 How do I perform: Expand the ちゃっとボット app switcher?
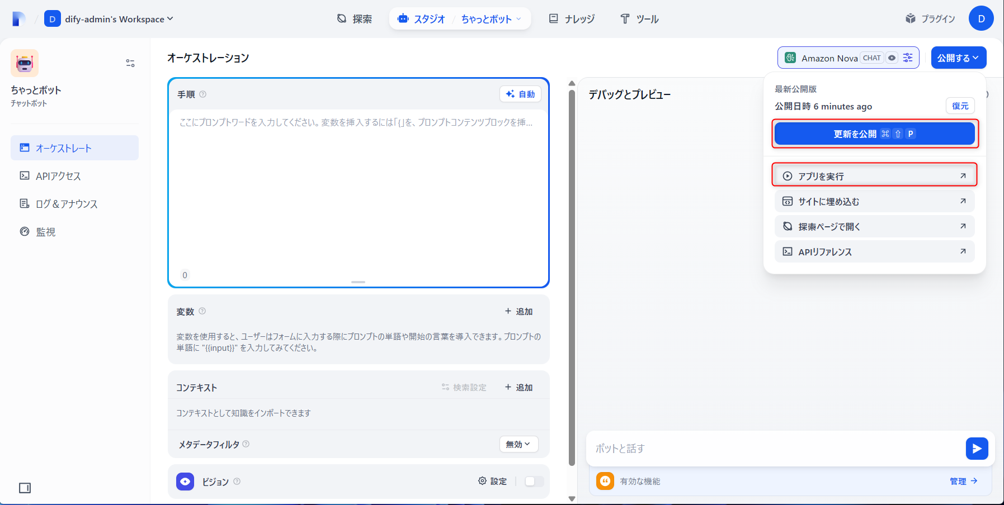(x=491, y=19)
